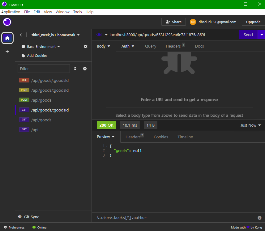Click the DB user avatar
The width and height of the screenshot is (265, 231).
tap(193, 22)
